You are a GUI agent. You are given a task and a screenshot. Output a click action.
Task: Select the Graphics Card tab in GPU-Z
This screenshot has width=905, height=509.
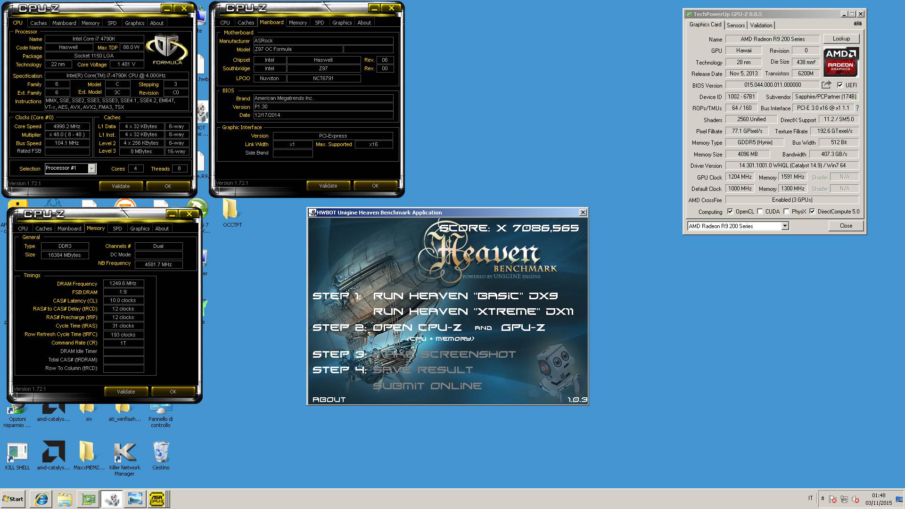(x=705, y=25)
